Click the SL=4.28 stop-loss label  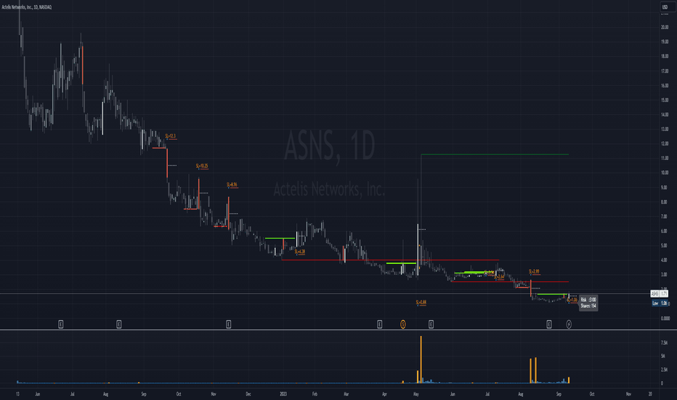pyautogui.click(x=300, y=252)
